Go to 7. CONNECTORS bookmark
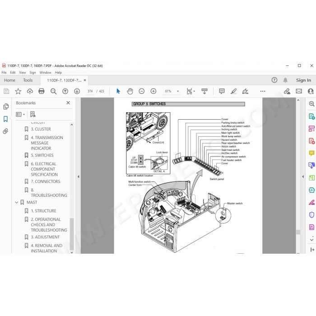Image resolution: width=316 pixels, height=316 pixels. [x=45, y=181]
